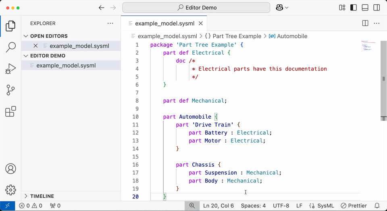Open the Run and Debug view
The width and height of the screenshot is (387, 211).
click(11, 69)
